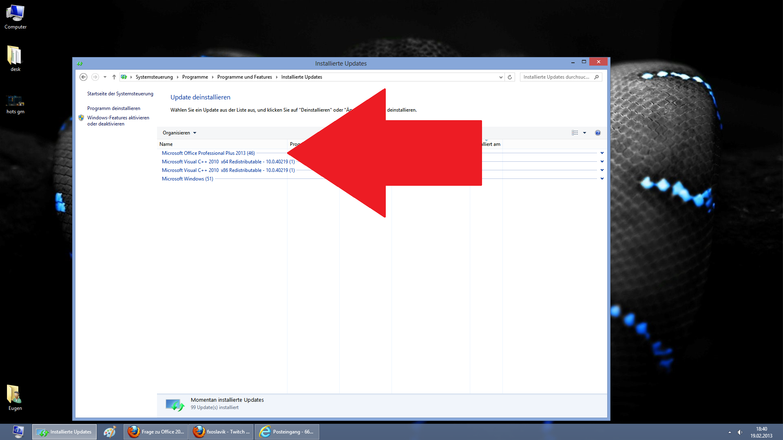Open the Programm deinstallieren link
Screen dimensions: 783x440
[114, 108]
